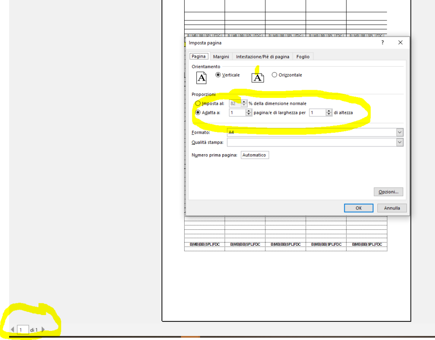This screenshot has height=340, width=435.
Task: Click the portrait orientation page icon
Action: pos(201,78)
